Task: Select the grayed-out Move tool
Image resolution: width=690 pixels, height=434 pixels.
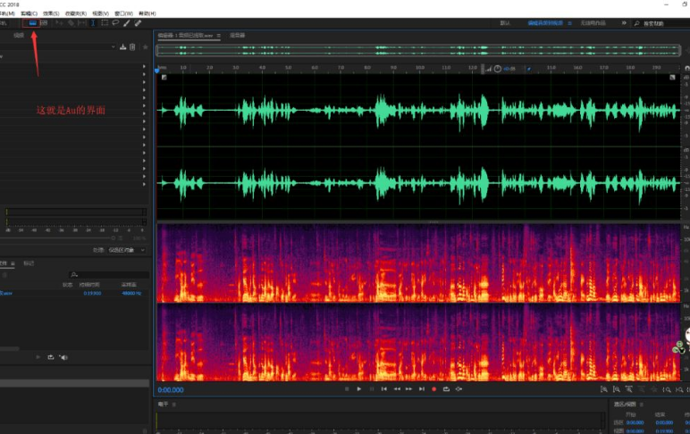Action: pos(59,23)
